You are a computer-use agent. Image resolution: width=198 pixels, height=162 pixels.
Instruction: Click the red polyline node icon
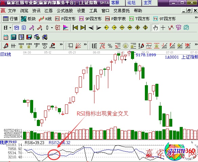tap(171, 28)
